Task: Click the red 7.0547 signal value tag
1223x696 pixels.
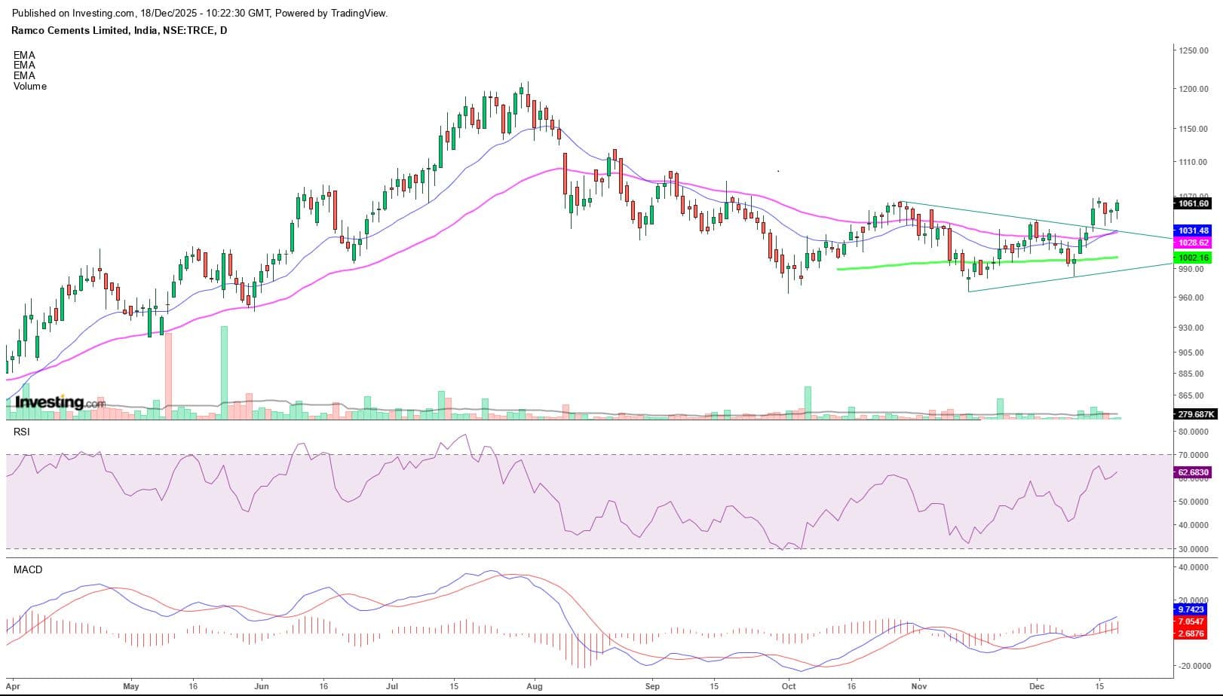Action: point(1191,621)
